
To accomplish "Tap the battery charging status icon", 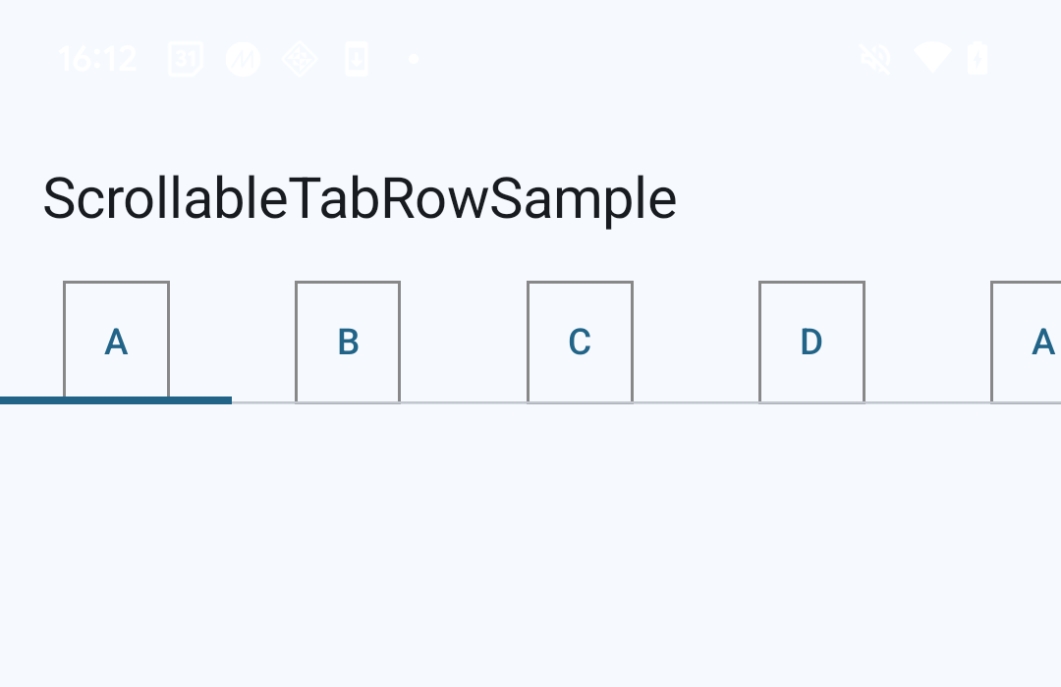I will (977, 59).
